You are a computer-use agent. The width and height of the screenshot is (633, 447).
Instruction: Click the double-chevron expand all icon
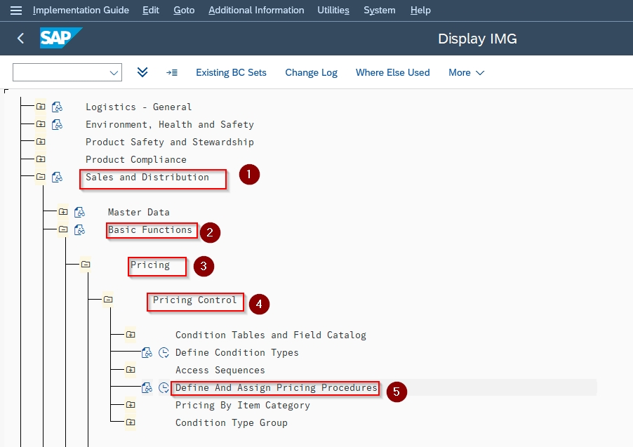click(142, 72)
